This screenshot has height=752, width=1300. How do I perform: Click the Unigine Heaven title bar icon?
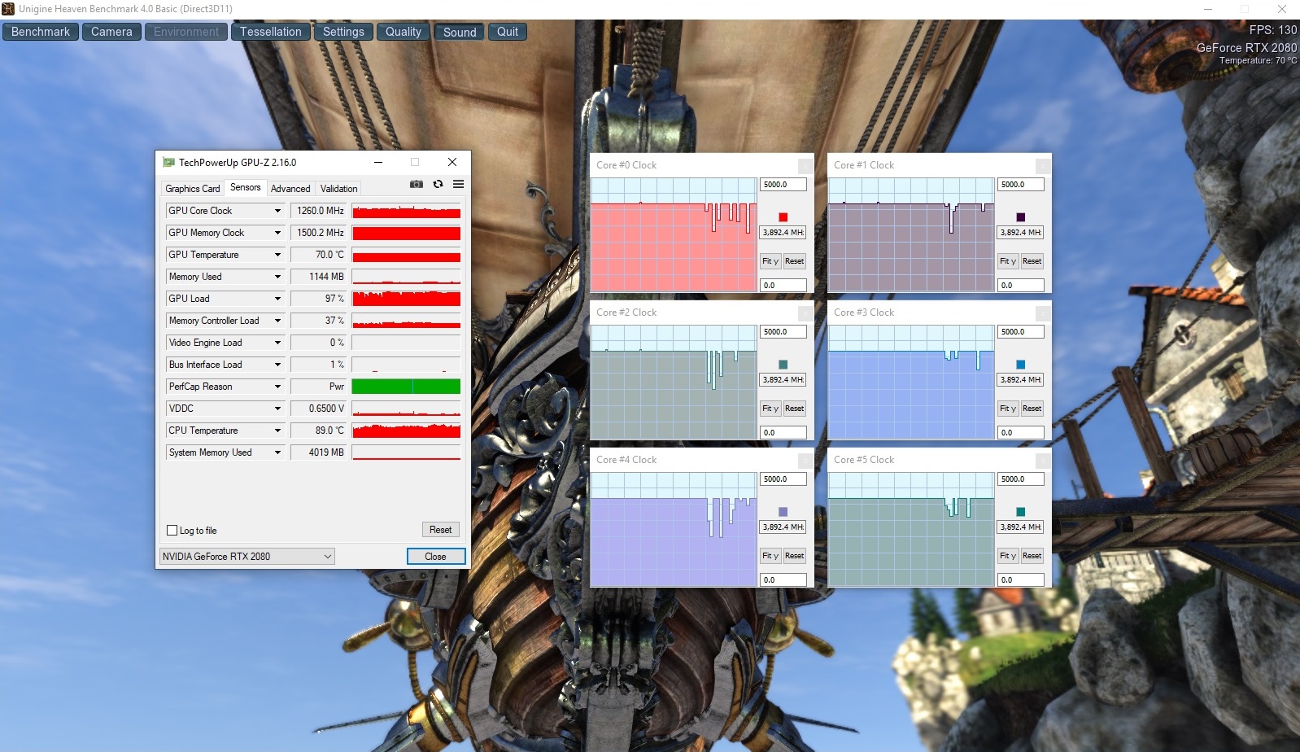coord(8,9)
